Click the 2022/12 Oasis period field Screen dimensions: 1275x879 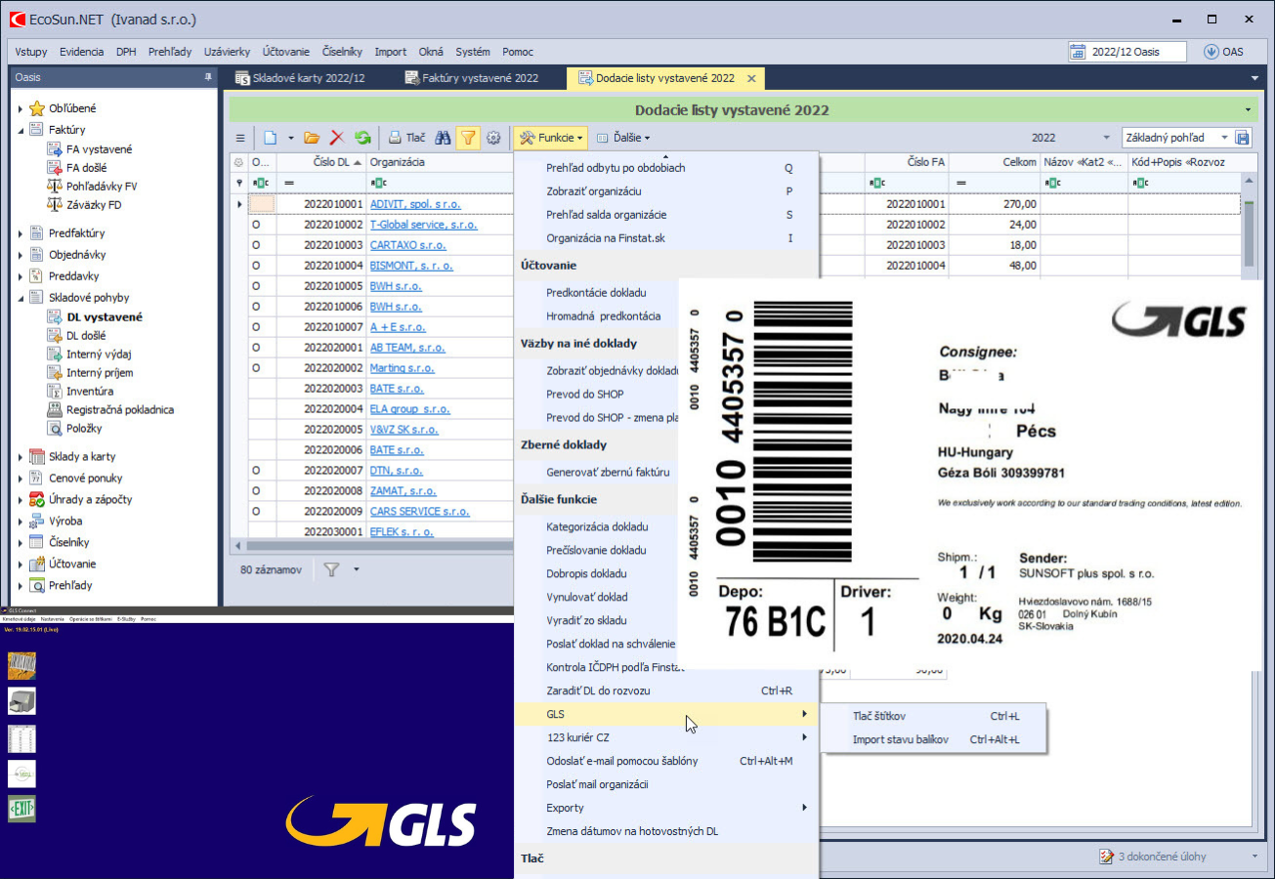tap(1127, 52)
